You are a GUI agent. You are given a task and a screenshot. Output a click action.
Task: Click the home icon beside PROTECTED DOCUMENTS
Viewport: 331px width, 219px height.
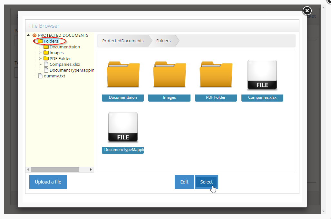[x=34, y=35]
